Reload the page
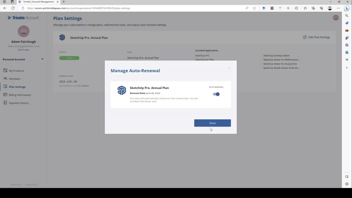This screenshot has width=352, height=198. tap(13, 8)
